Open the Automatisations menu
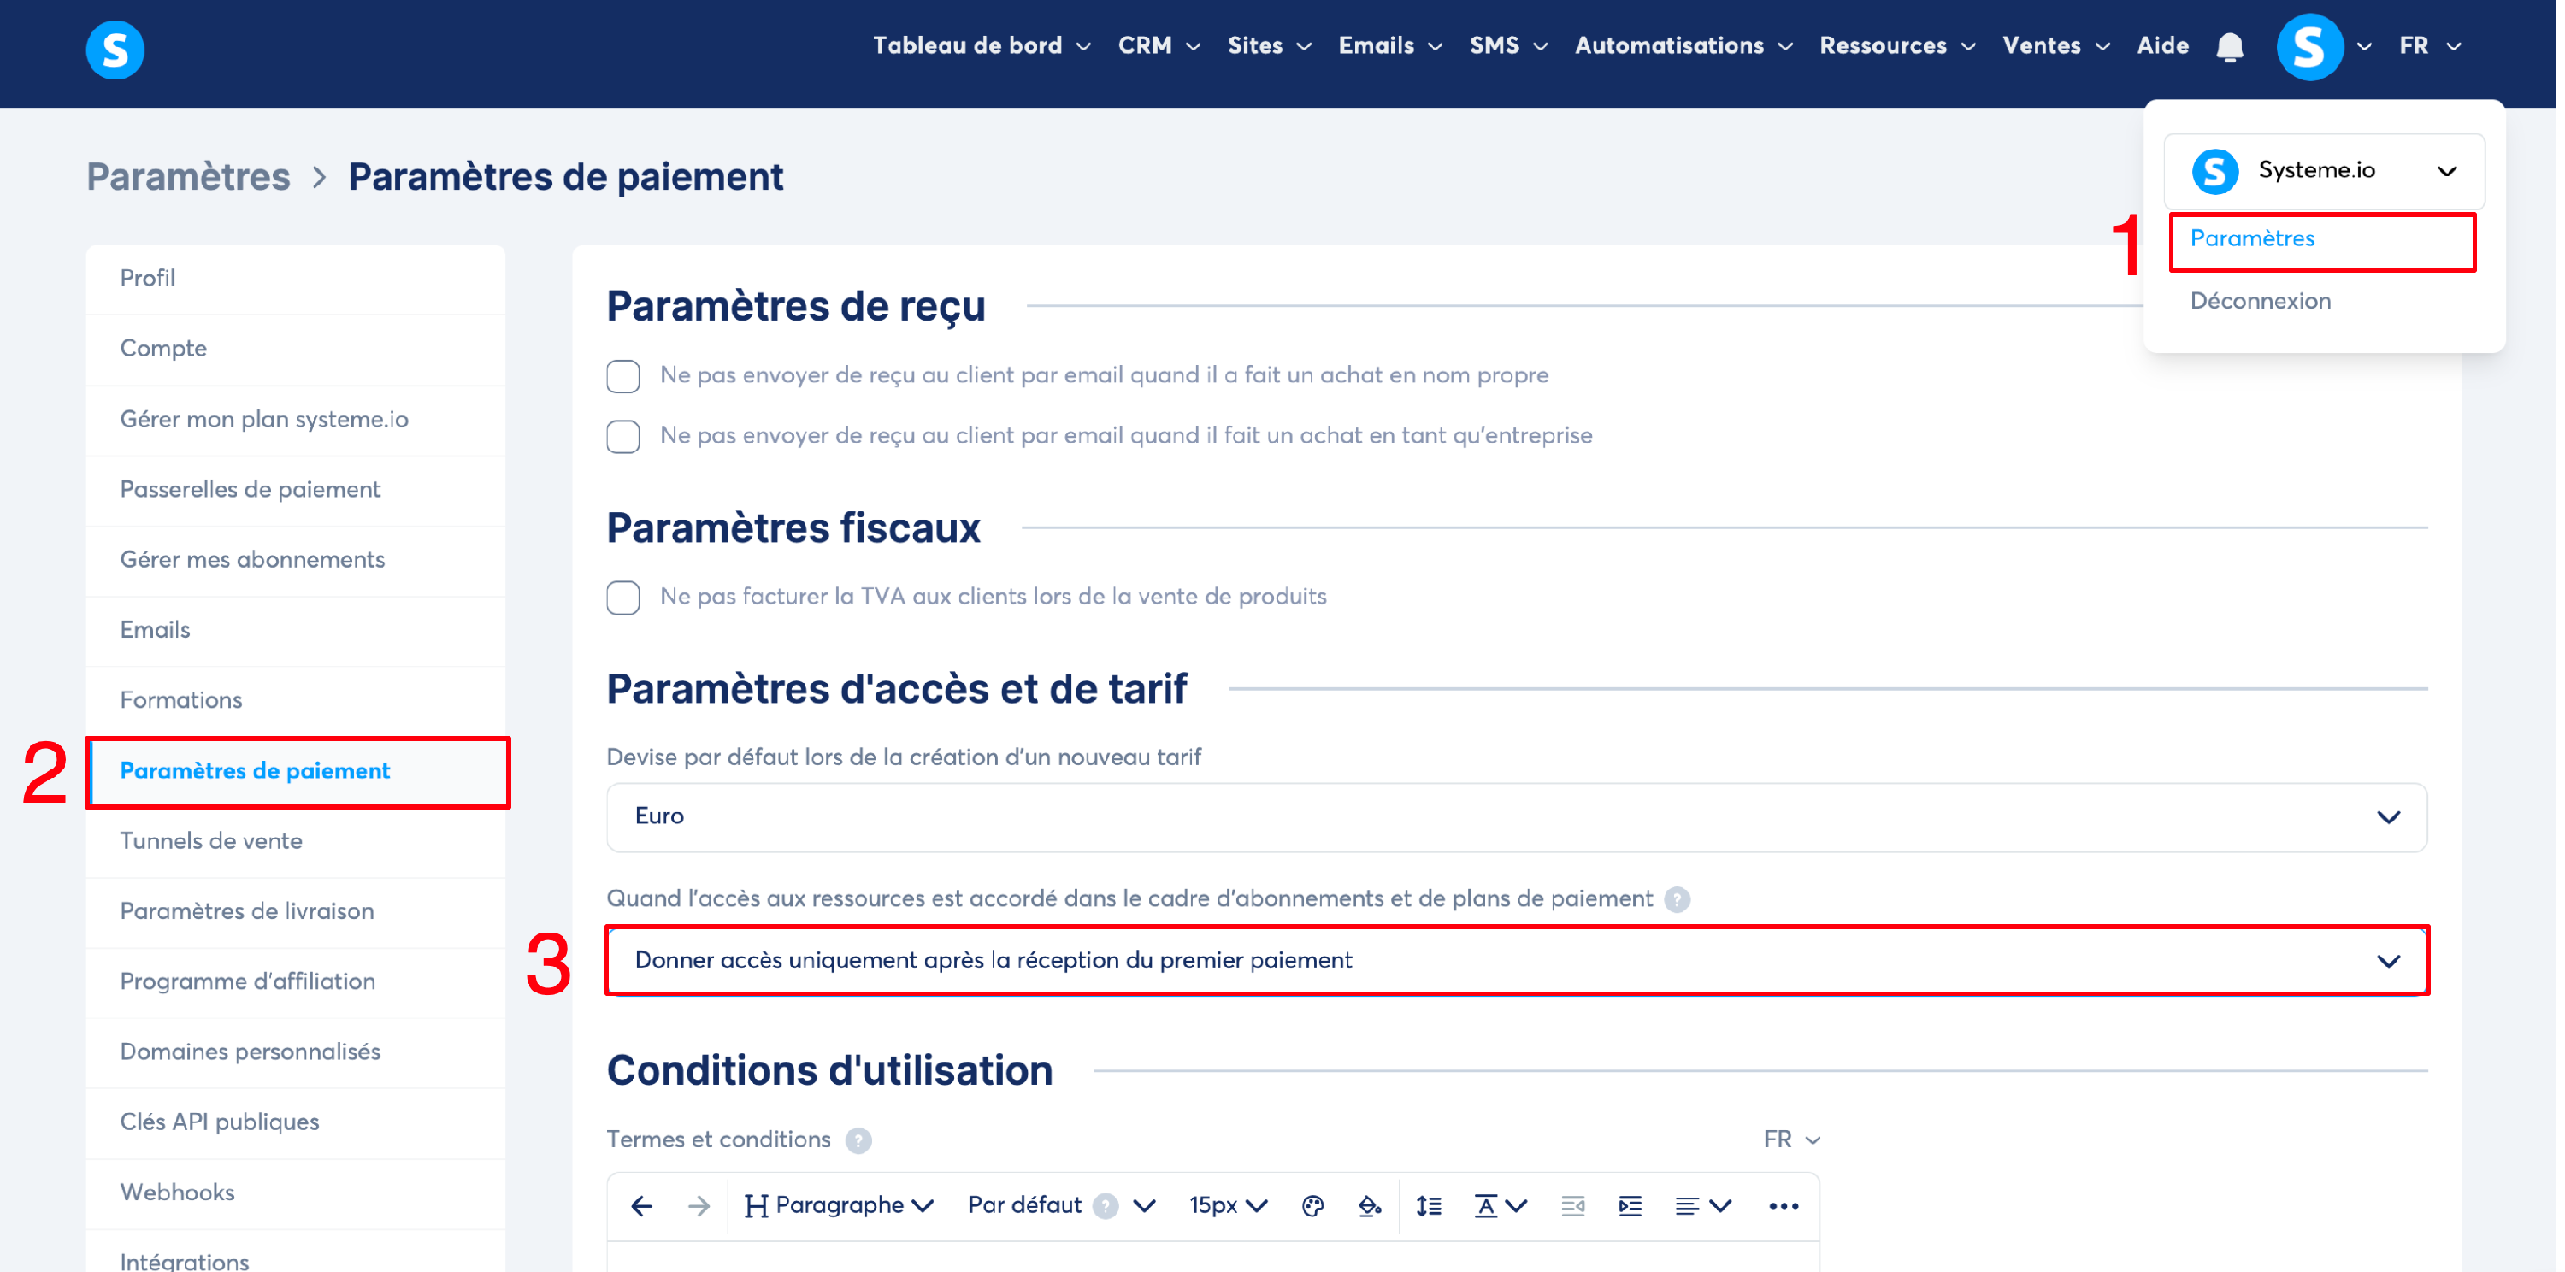The image size is (2565, 1272). (1683, 46)
